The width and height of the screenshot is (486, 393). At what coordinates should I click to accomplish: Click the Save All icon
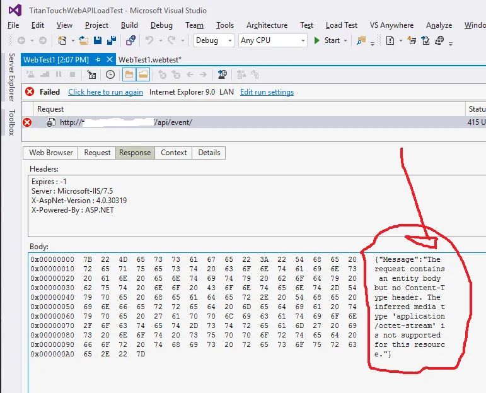112,40
